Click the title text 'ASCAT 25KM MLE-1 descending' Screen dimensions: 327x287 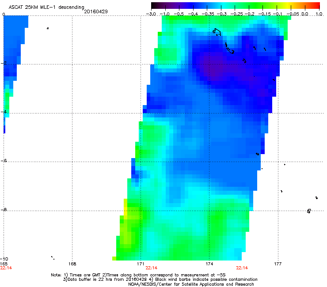pyautogui.click(x=46, y=8)
